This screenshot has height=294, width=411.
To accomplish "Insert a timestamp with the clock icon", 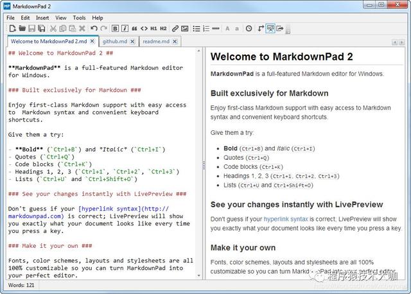I will [x=249, y=28].
